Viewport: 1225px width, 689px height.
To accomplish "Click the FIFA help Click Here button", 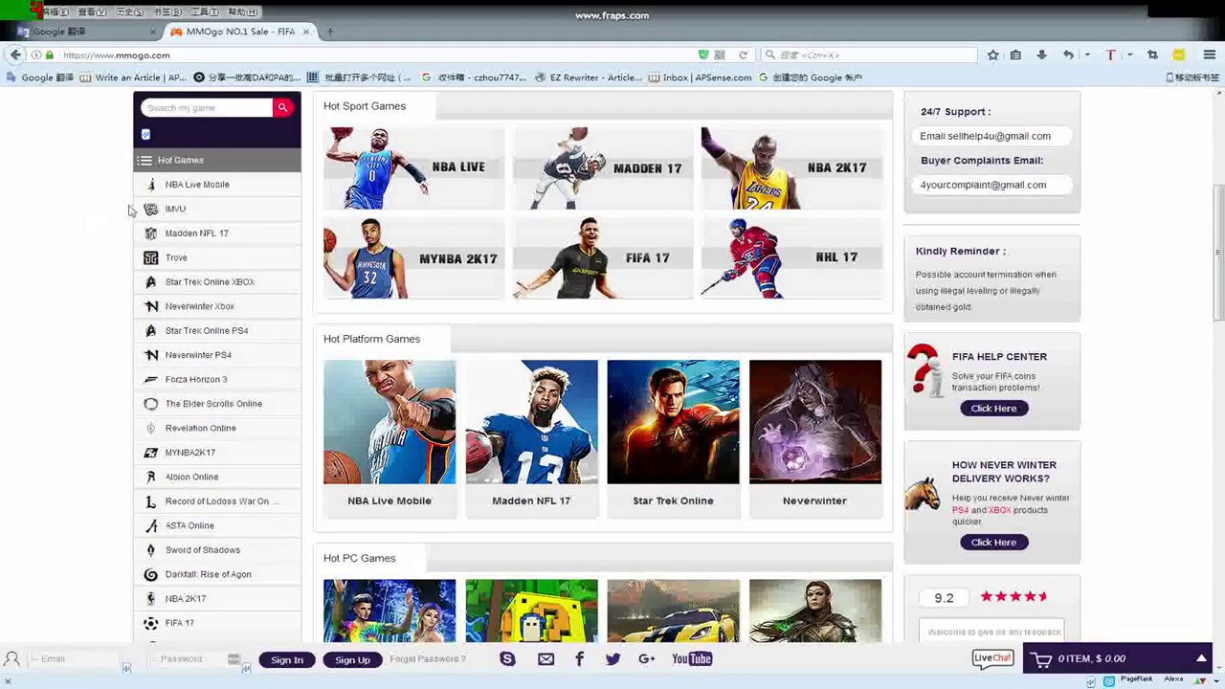I will click(x=993, y=409).
